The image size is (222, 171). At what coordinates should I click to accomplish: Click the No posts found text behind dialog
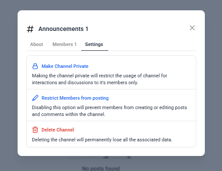[x=101, y=168]
